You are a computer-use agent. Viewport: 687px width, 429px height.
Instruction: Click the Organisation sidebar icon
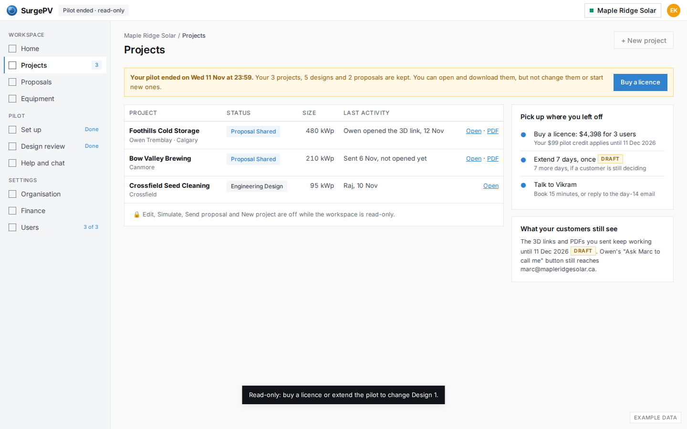[12, 194]
